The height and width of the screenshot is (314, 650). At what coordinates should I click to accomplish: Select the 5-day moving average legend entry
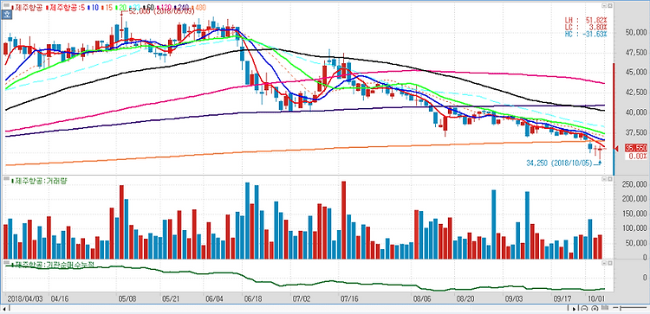tap(67, 8)
